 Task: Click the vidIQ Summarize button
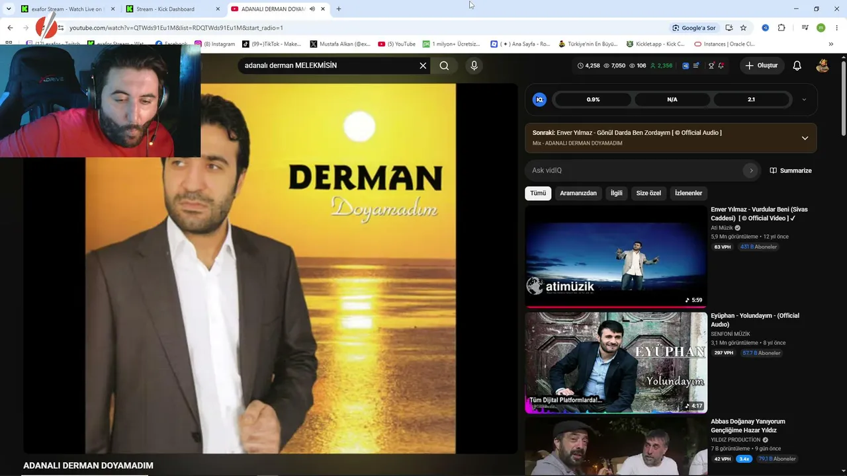[x=790, y=171]
